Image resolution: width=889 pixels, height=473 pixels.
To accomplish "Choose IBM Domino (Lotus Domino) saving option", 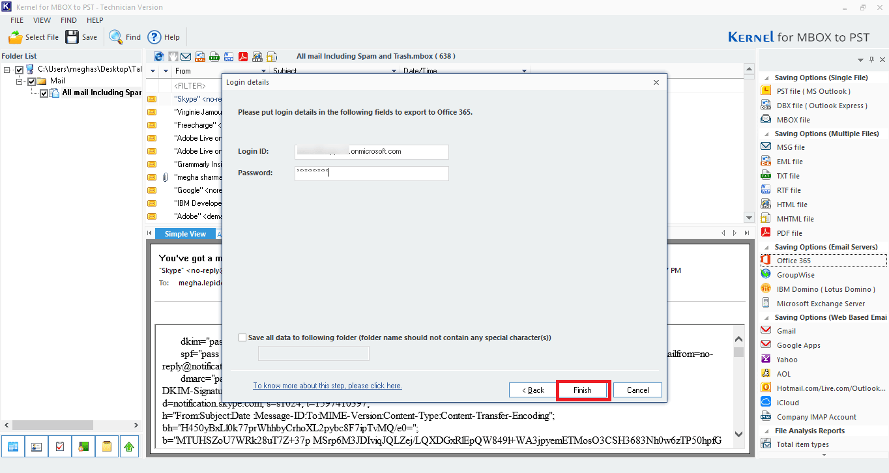I will click(826, 289).
